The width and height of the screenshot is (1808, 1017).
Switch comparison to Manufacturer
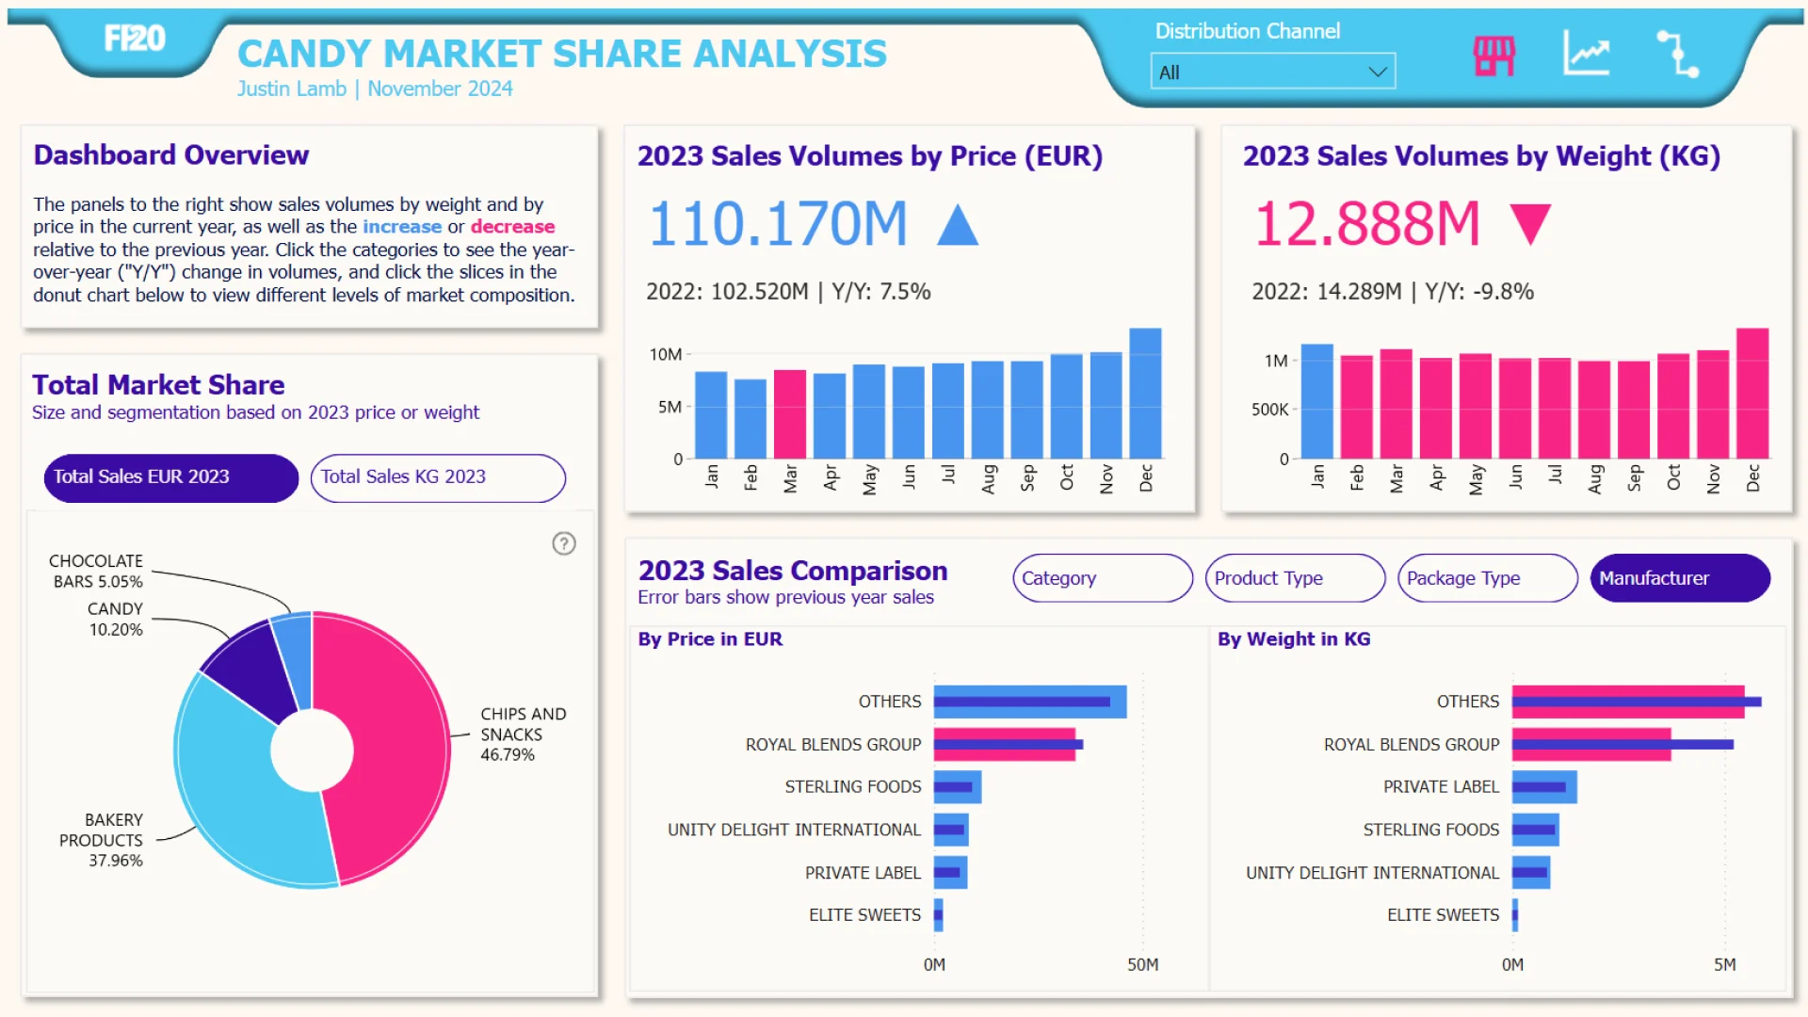pyautogui.click(x=1680, y=578)
